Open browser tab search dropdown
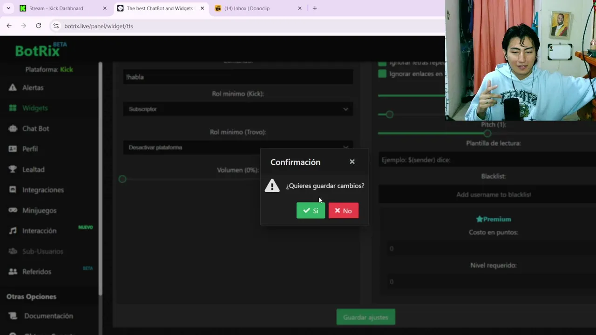 pos(8,8)
